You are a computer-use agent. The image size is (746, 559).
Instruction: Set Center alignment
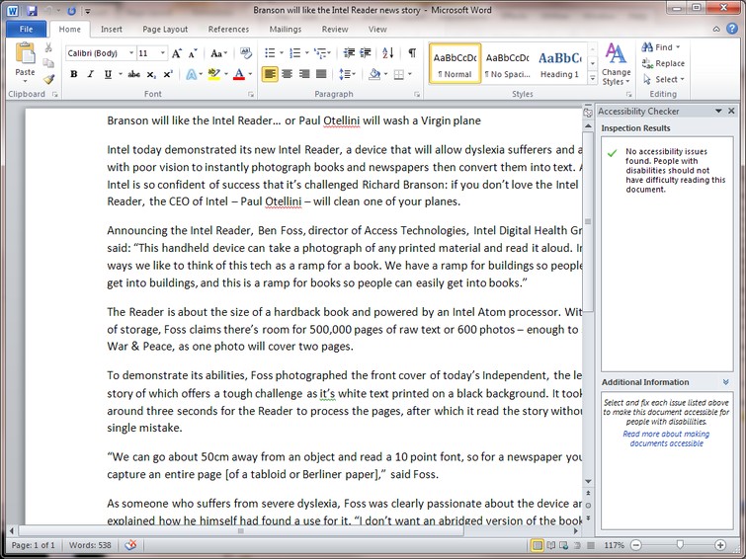tap(287, 74)
